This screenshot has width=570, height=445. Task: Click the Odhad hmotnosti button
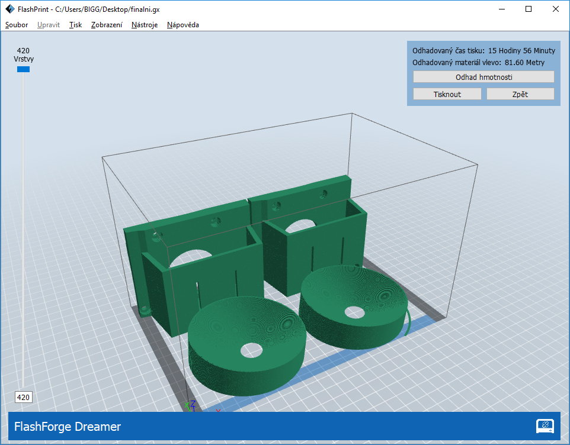point(483,77)
